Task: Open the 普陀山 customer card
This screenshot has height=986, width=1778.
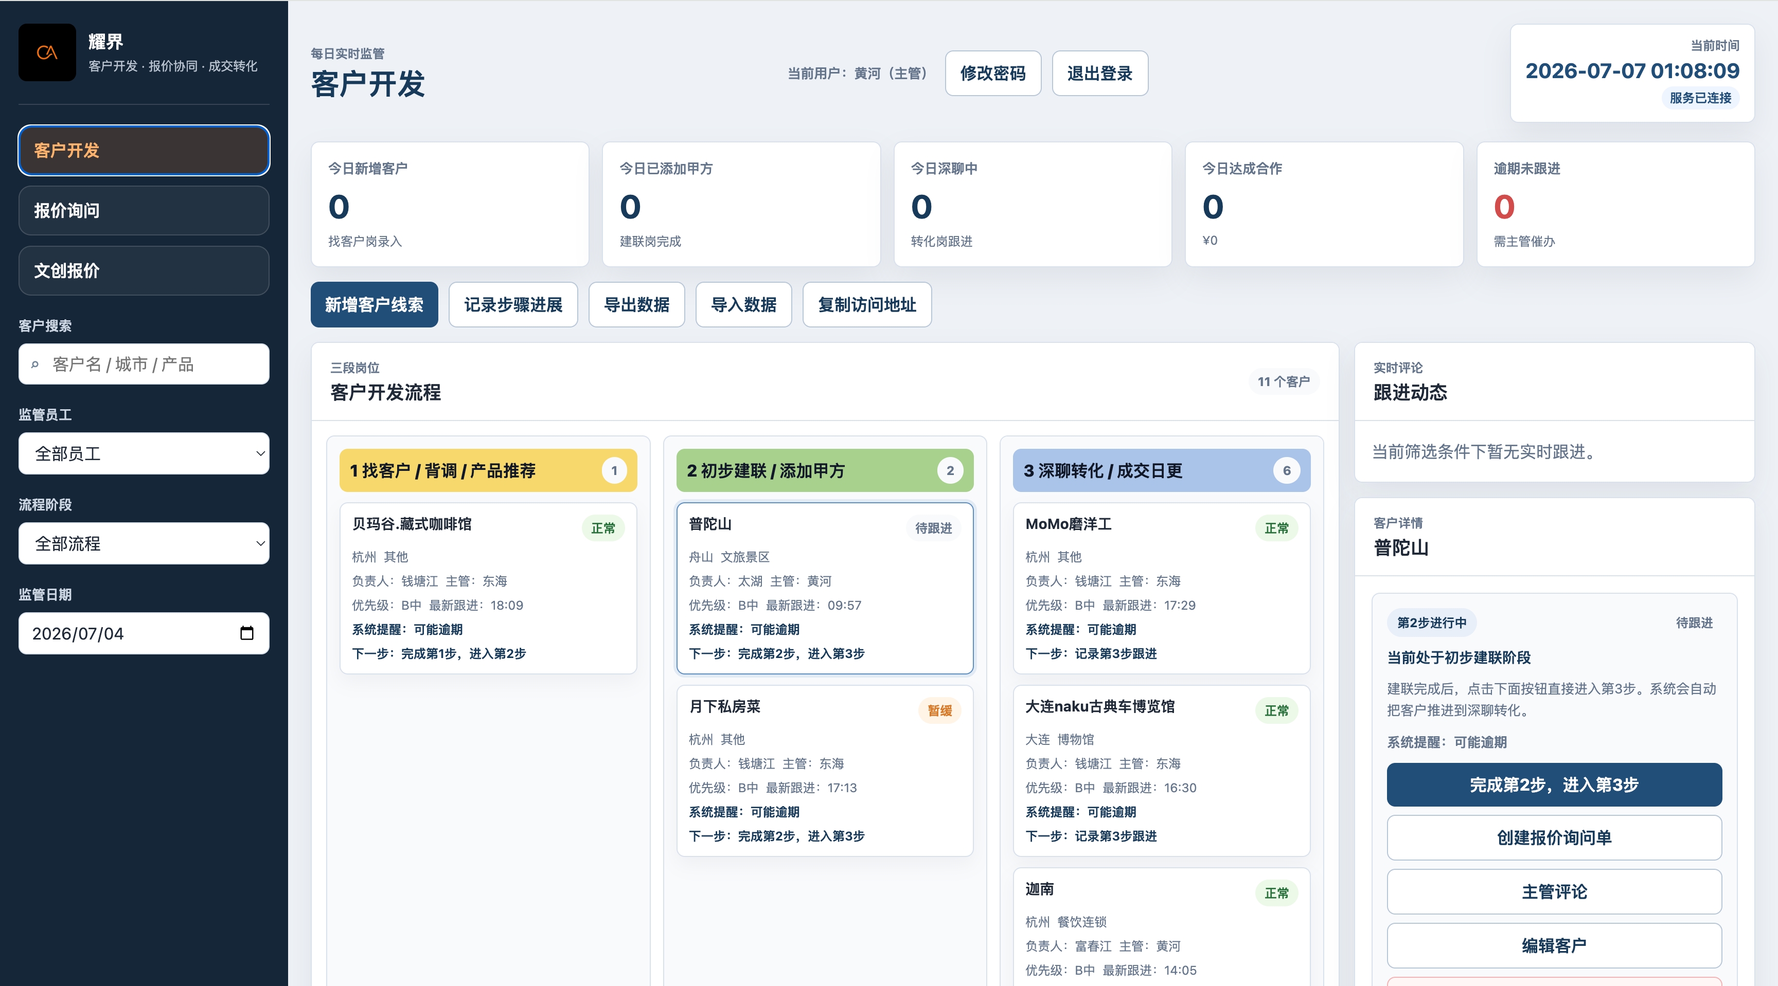Action: tap(825, 588)
